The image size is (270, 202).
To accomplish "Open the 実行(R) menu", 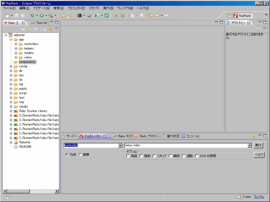I will tap(108, 8).
